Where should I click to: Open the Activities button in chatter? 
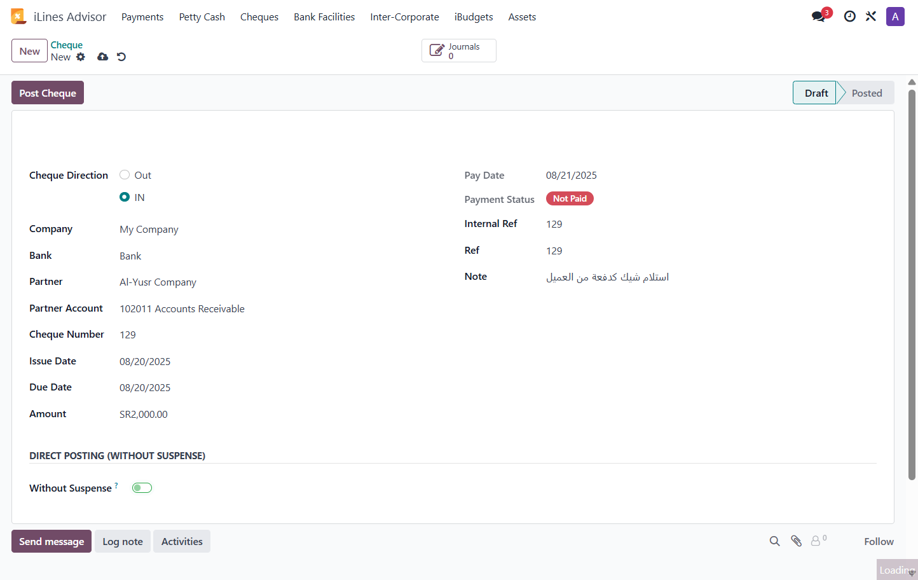(x=182, y=541)
